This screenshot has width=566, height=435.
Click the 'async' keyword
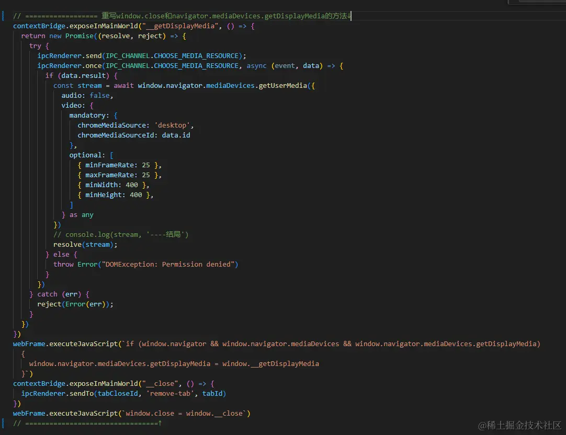256,66
